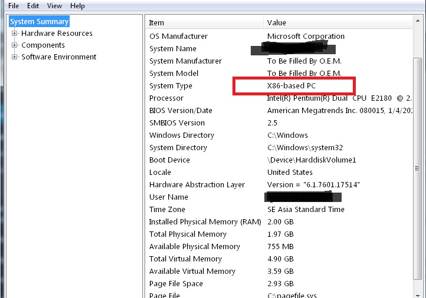Select System Summary in the tree
This screenshot has width=426, height=298.
tap(40, 22)
